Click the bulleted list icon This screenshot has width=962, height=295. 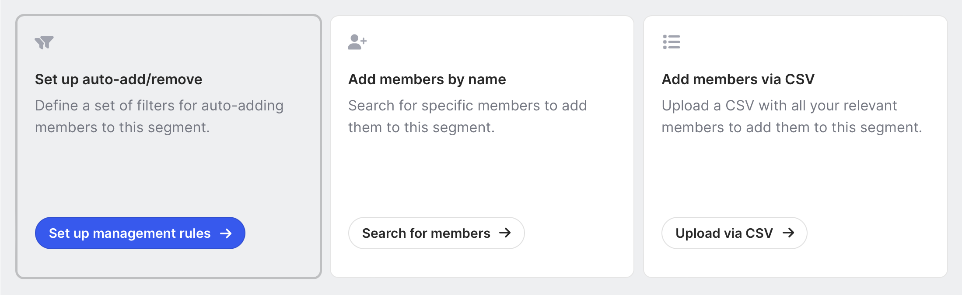point(671,42)
